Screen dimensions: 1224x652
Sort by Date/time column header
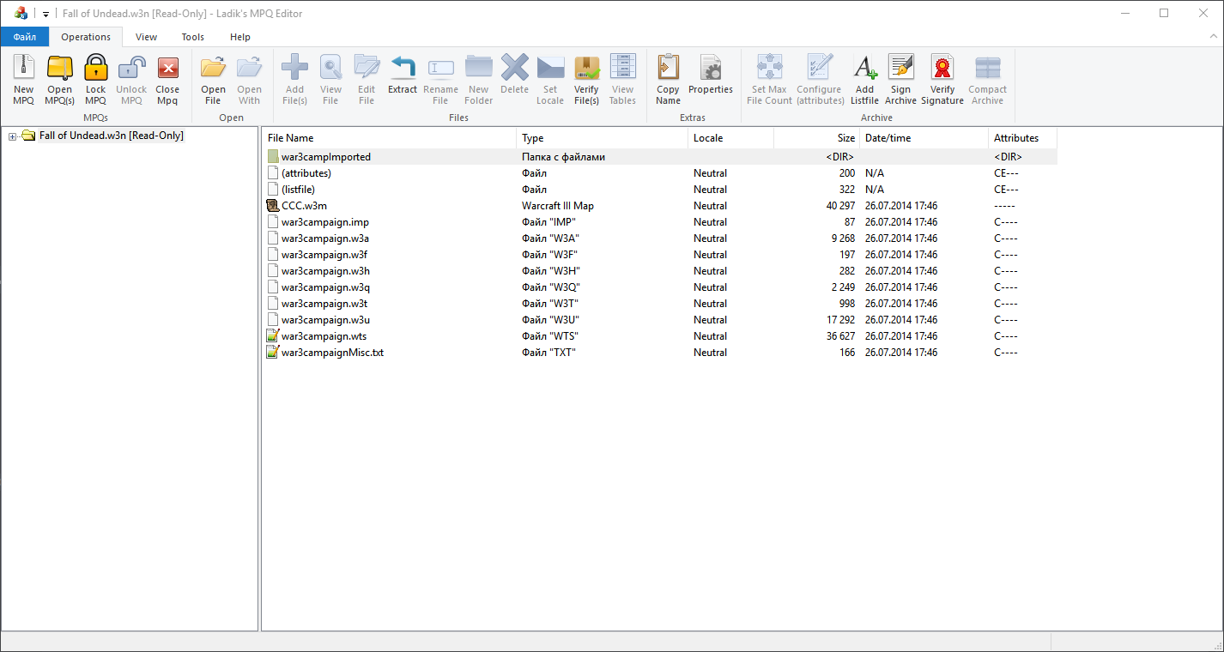(924, 137)
